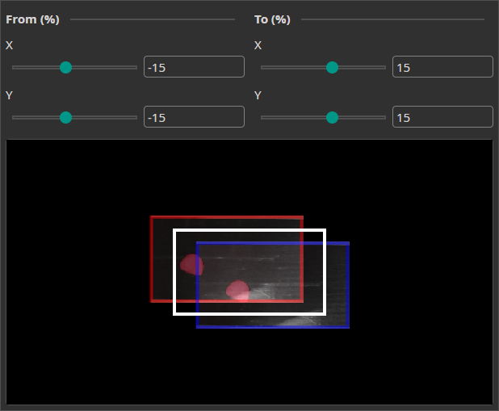Screen dimensions: 499x411
Task: Focus the From Y value field showing -15
Action: 194,117
